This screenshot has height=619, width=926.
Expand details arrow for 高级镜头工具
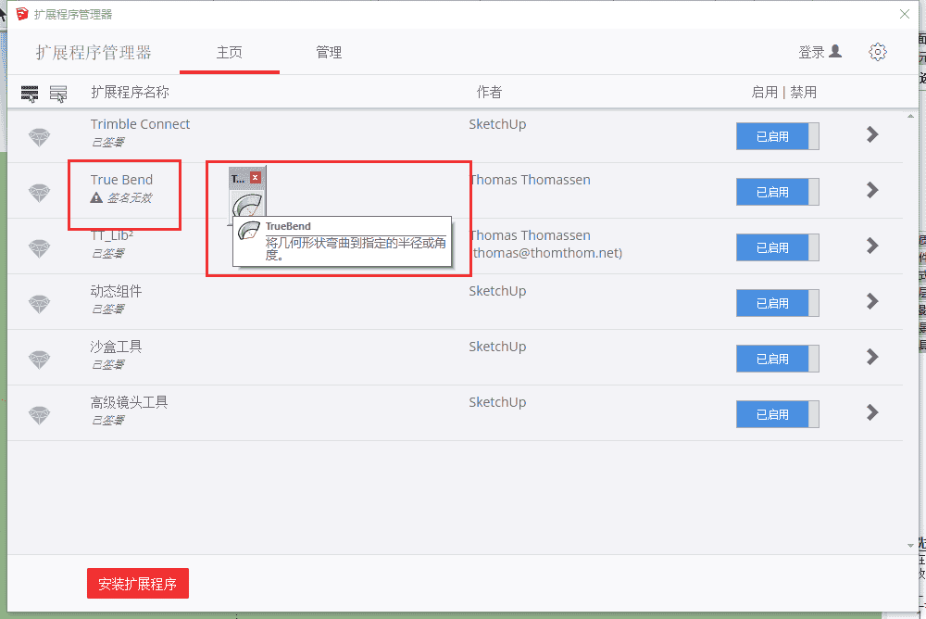pyautogui.click(x=872, y=412)
